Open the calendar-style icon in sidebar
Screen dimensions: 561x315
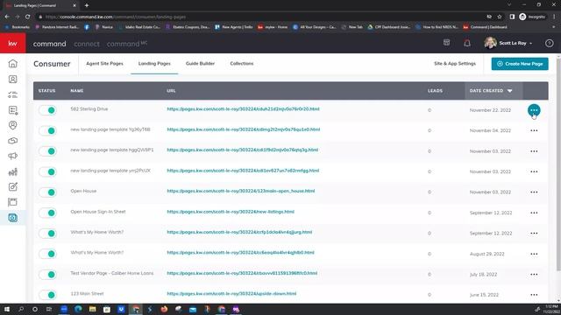(x=12, y=202)
